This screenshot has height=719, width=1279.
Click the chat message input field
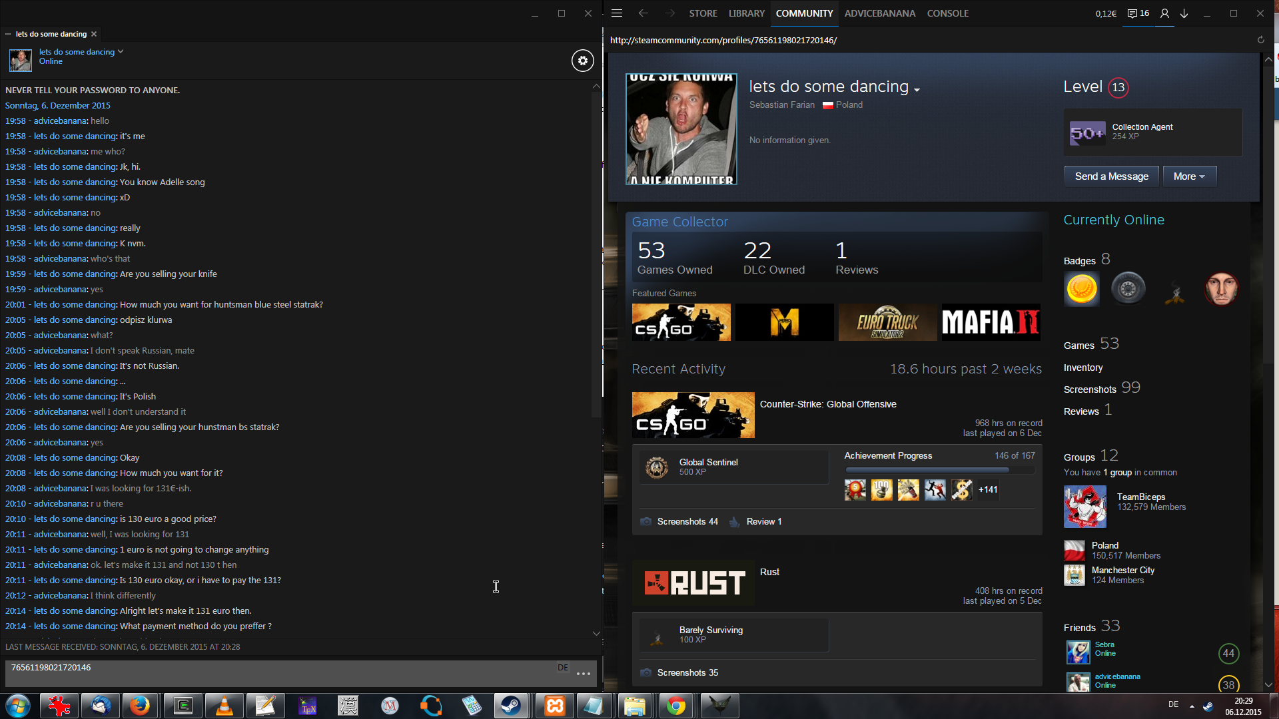280,672
